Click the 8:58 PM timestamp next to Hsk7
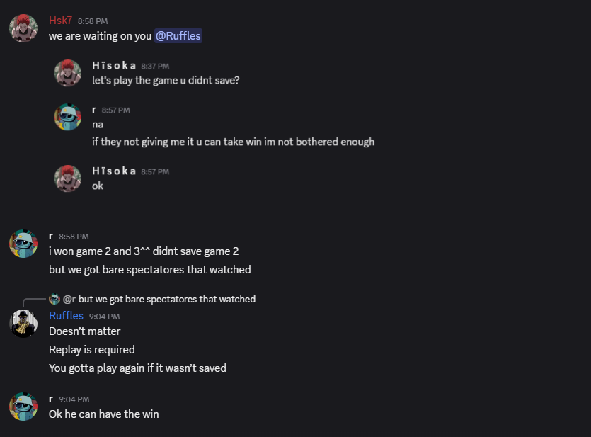Screen dimensions: 591x437 (92, 21)
